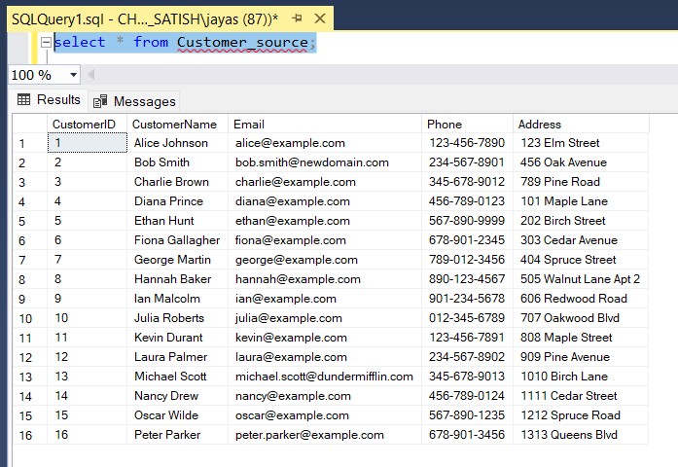
Task: Select the 707 Oakwood Blvd cell
Action: (581, 318)
